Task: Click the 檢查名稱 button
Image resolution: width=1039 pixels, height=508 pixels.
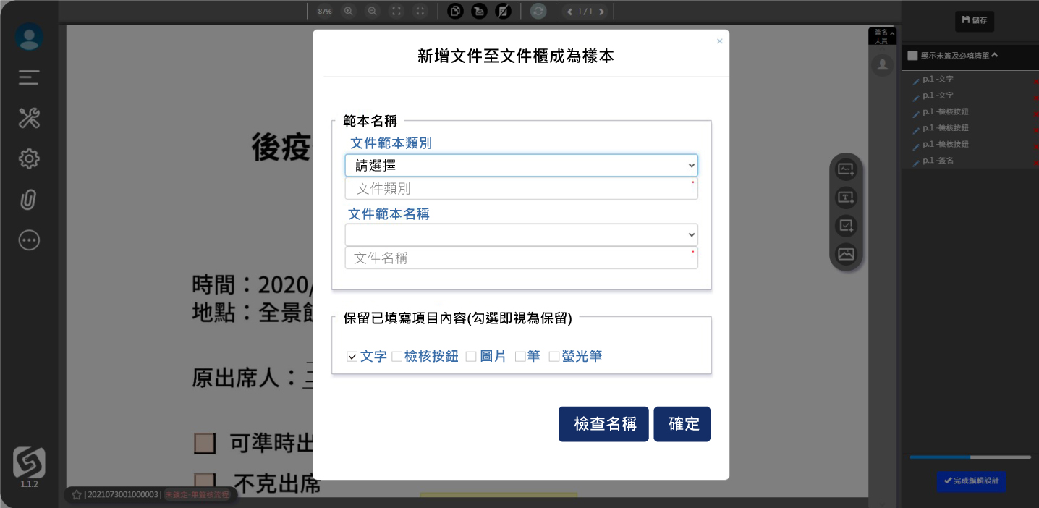Action: click(x=603, y=424)
